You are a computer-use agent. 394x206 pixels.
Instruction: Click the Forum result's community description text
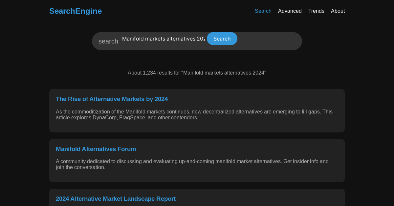[x=192, y=164]
